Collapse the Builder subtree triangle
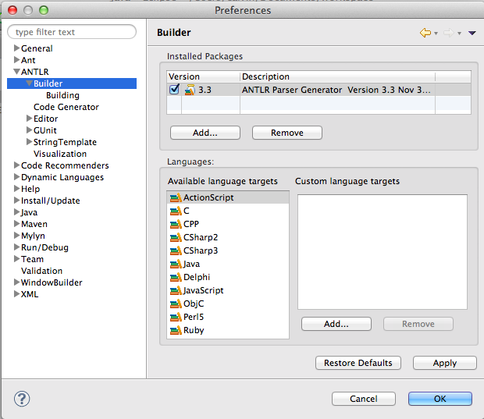The height and width of the screenshot is (419, 484). pyautogui.click(x=30, y=83)
